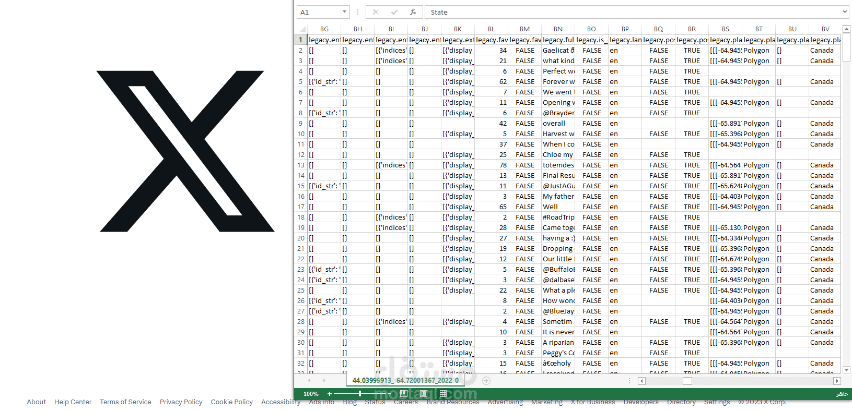Expand the formula bar chevron
The image size is (852, 411).
click(845, 12)
